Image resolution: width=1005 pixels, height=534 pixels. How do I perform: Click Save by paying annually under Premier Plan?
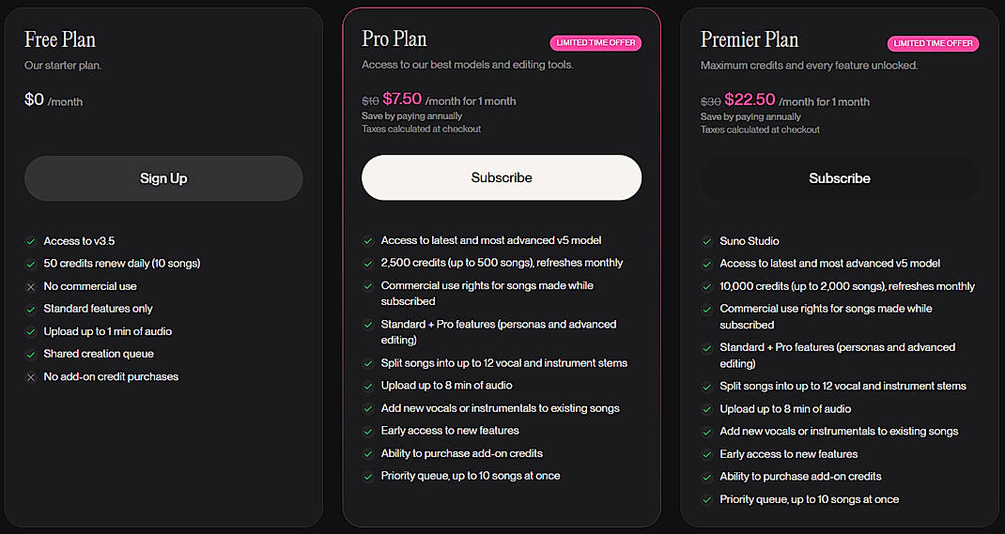click(750, 117)
